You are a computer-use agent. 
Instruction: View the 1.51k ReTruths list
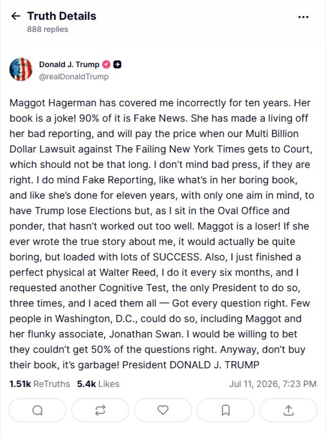coord(40,384)
